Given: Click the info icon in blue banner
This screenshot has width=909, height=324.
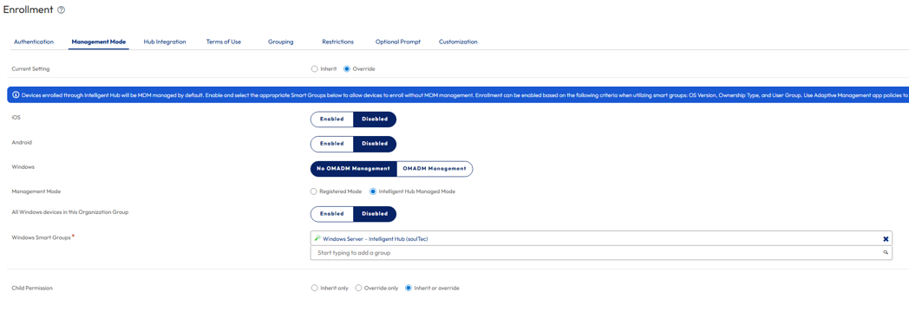Looking at the screenshot, I should point(16,95).
